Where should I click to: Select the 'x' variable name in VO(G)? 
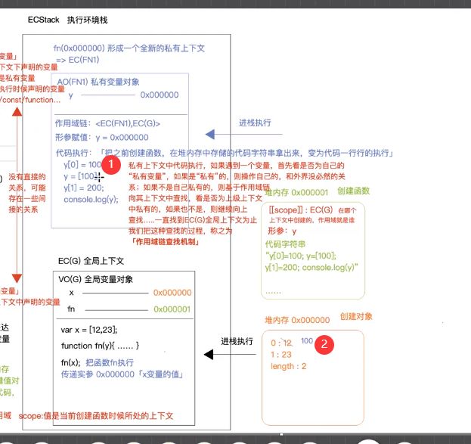point(72,293)
